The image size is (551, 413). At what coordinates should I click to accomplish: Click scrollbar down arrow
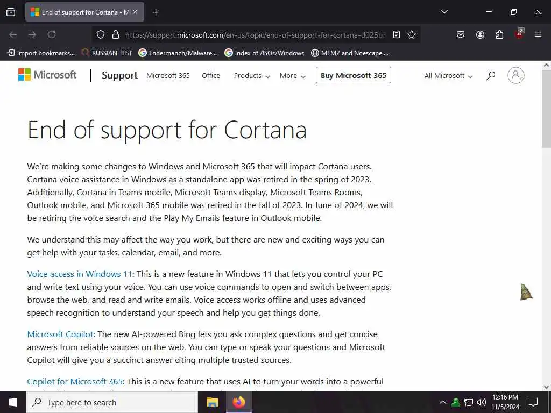point(547,387)
